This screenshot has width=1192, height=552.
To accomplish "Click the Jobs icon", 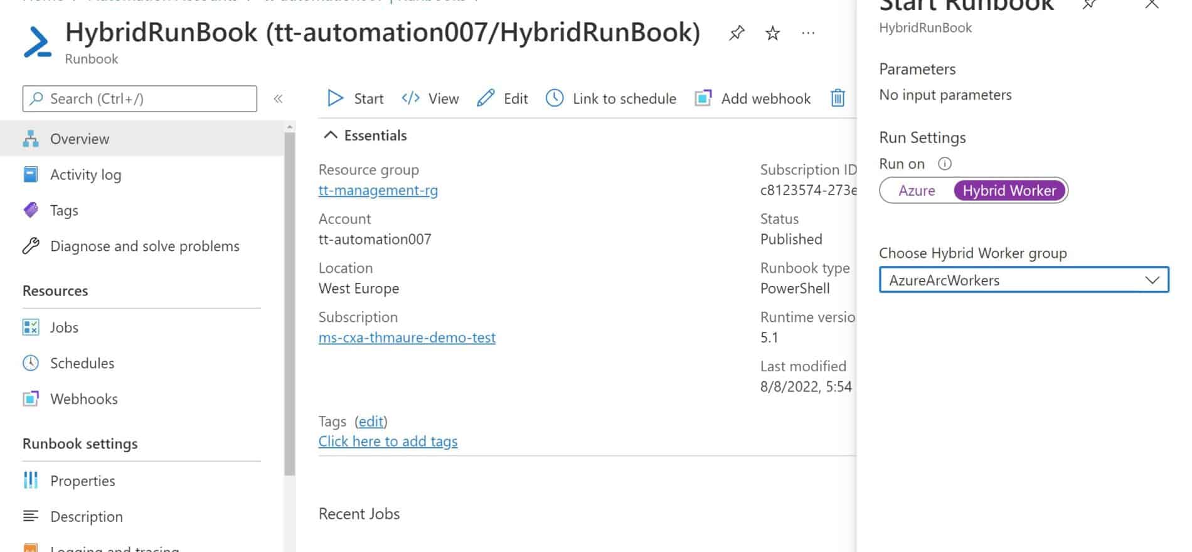I will (x=31, y=327).
